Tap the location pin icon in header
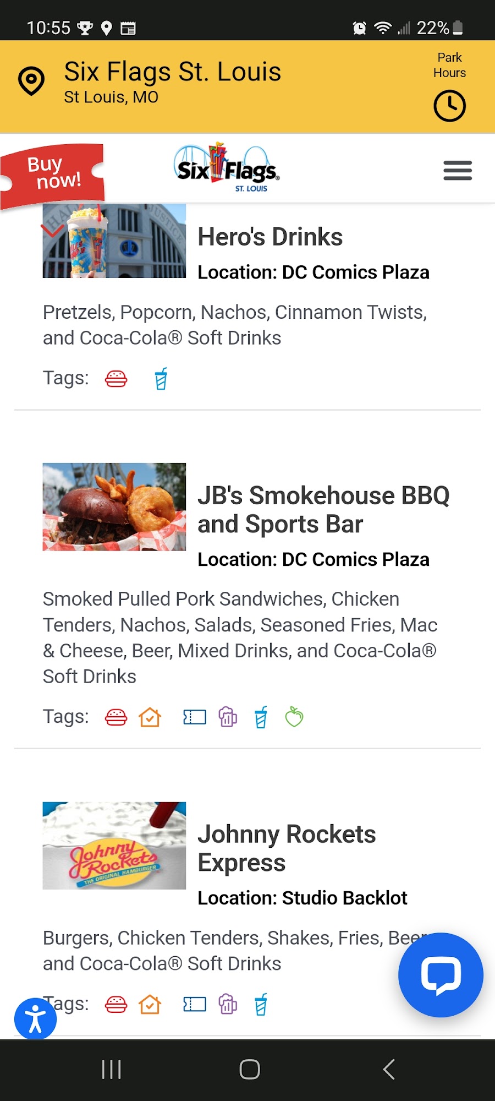495x1101 pixels. (31, 81)
